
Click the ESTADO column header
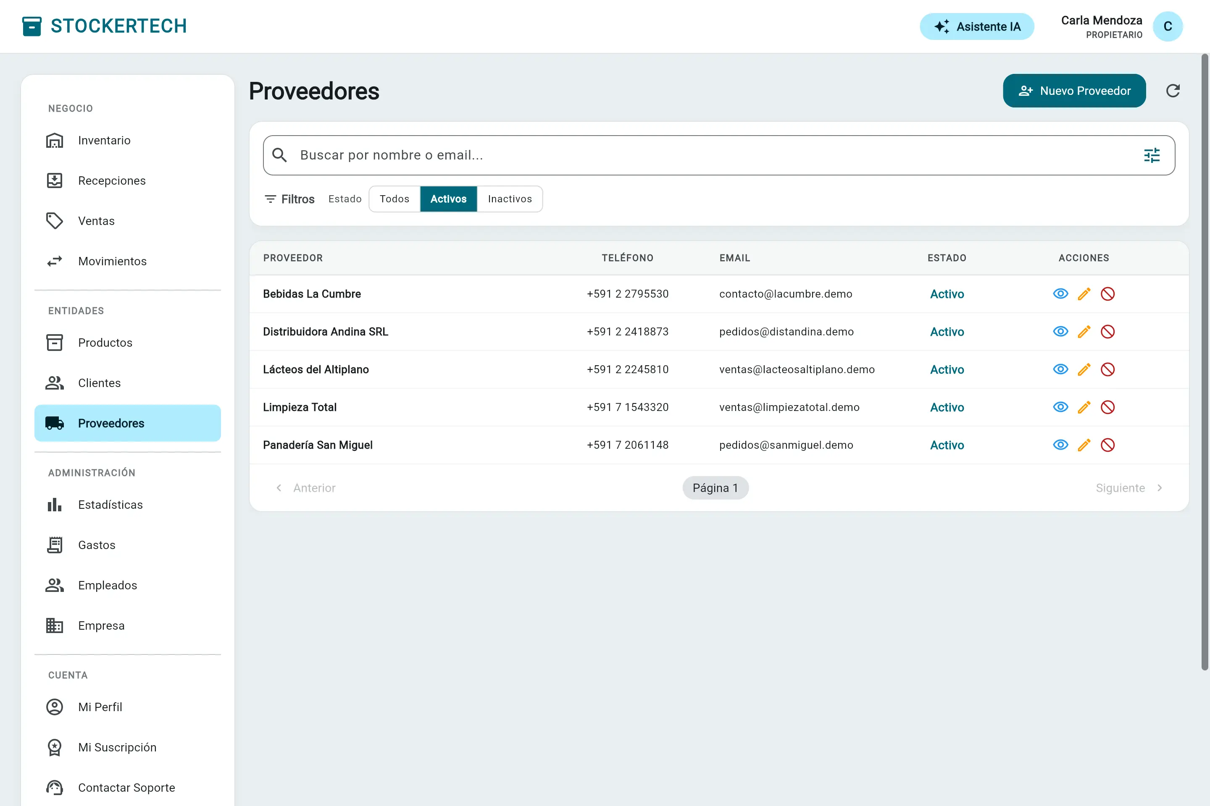[x=947, y=258]
